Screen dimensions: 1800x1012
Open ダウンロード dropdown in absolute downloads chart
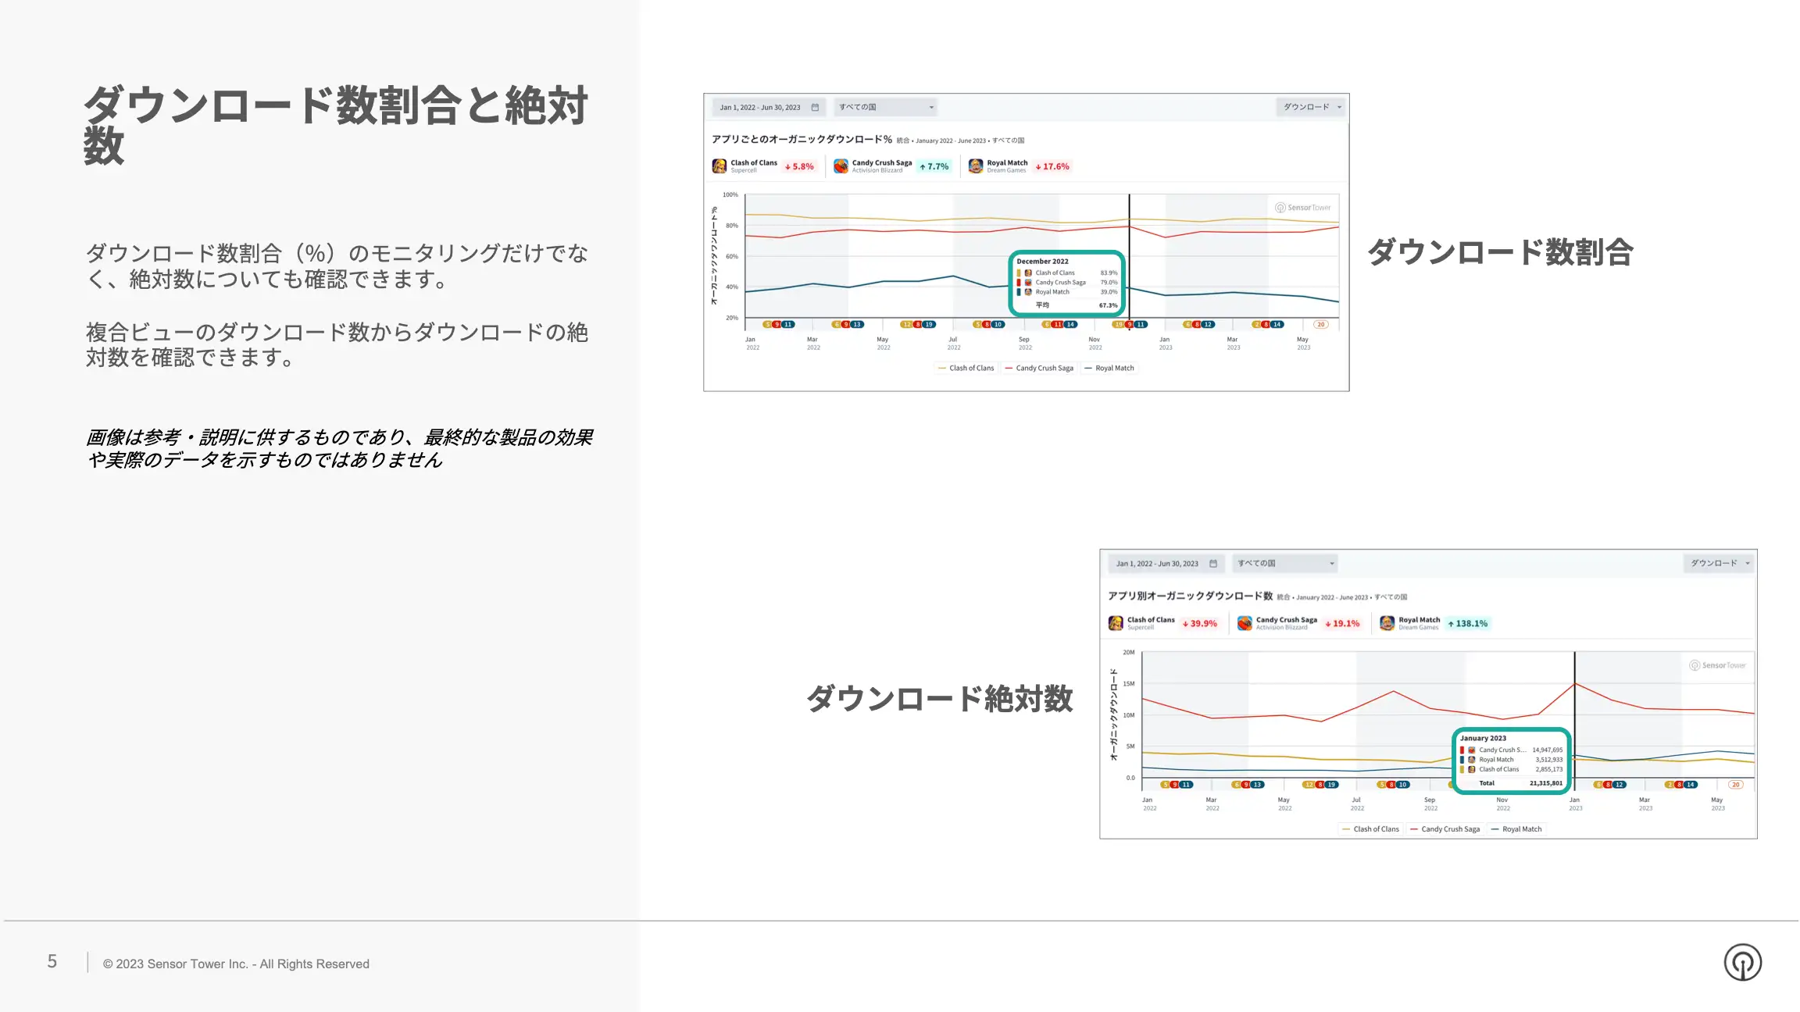(x=1720, y=563)
